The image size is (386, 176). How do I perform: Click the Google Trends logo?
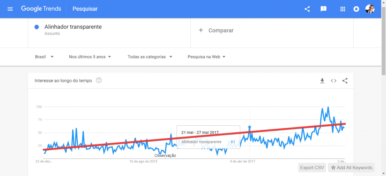pyautogui.click(x=41, y=9)
